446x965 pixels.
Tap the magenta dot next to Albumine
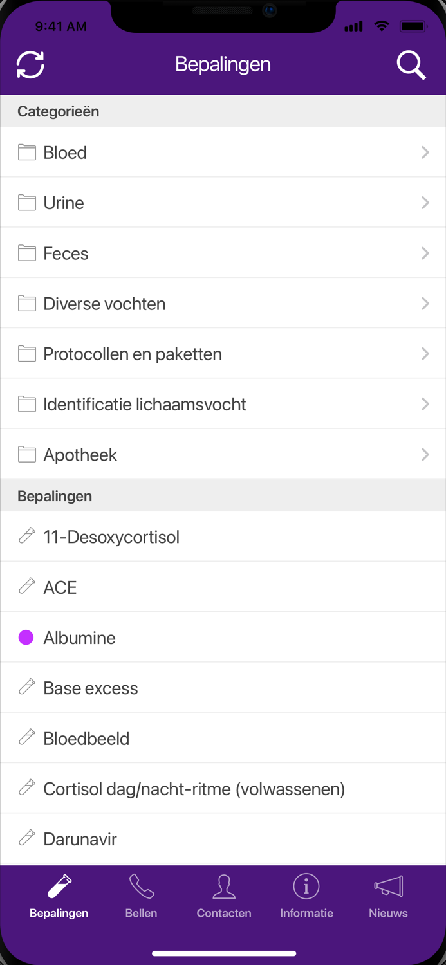coord(26,637)
